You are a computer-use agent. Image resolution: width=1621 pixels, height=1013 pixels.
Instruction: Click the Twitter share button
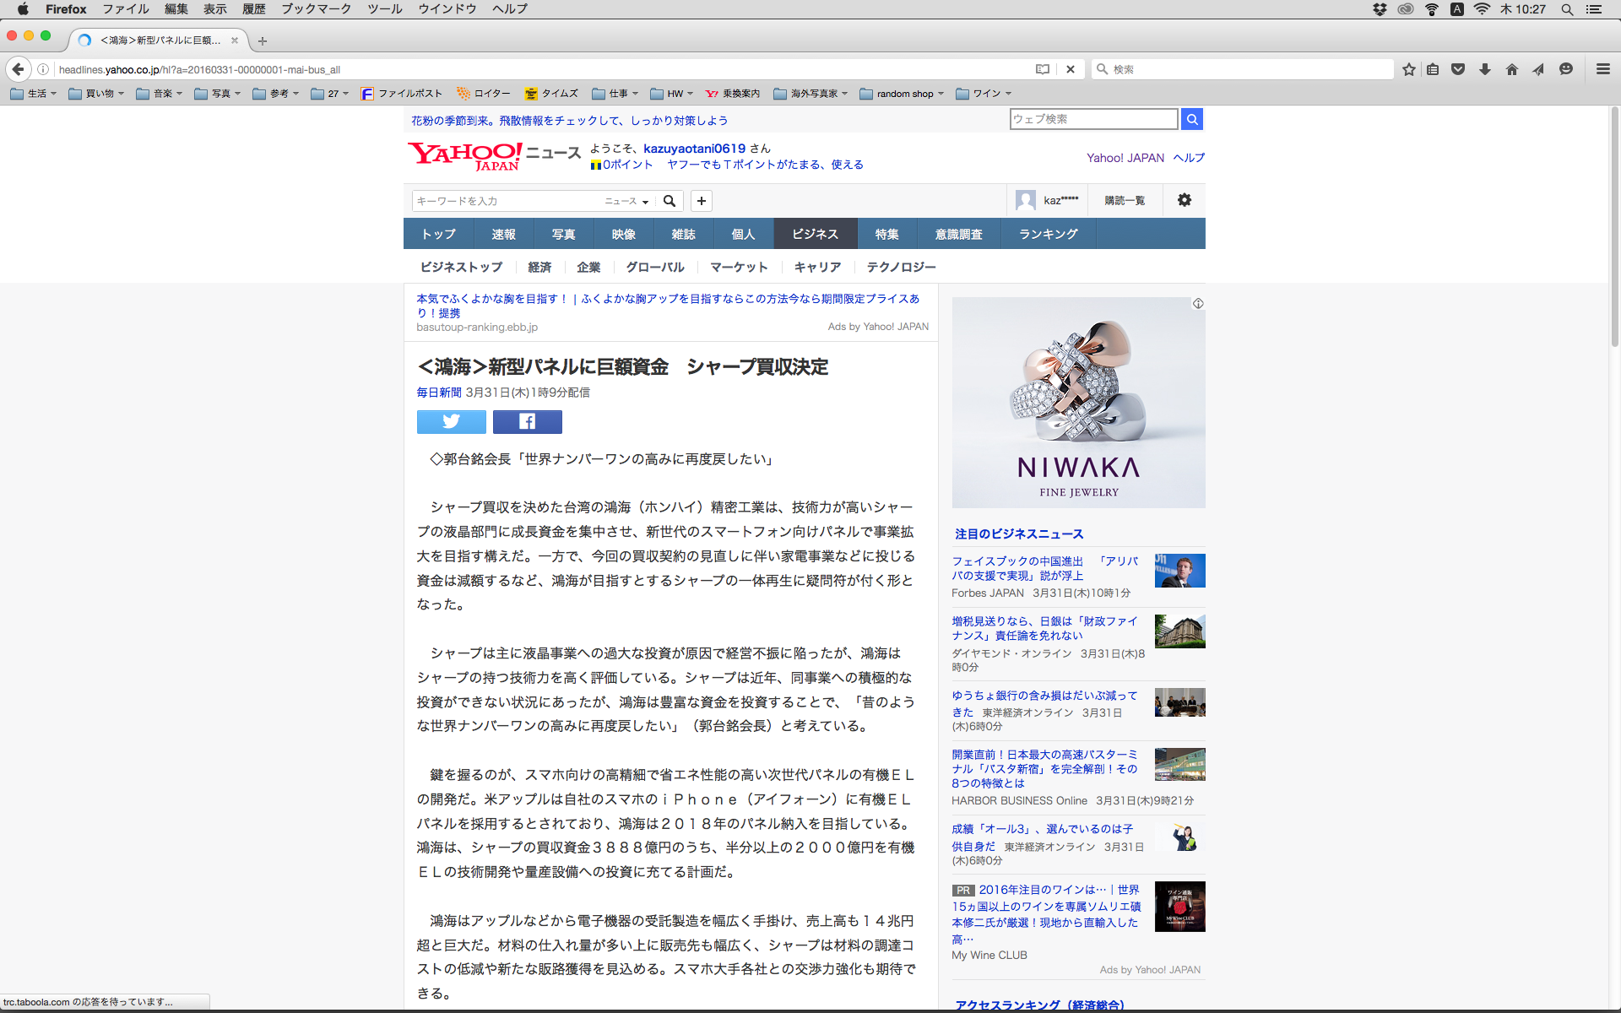(451, 421)
